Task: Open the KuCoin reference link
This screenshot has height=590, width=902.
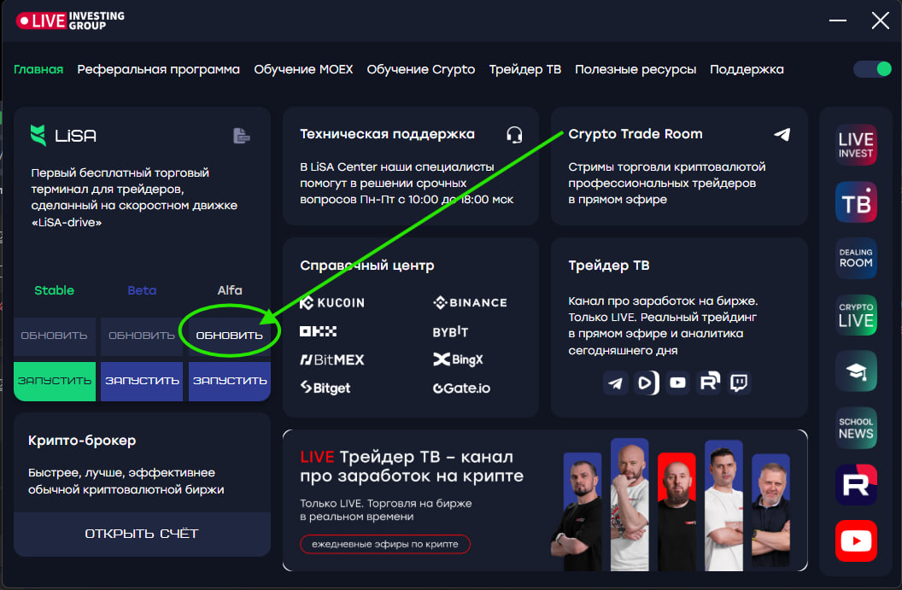Action: pos(332,302)
